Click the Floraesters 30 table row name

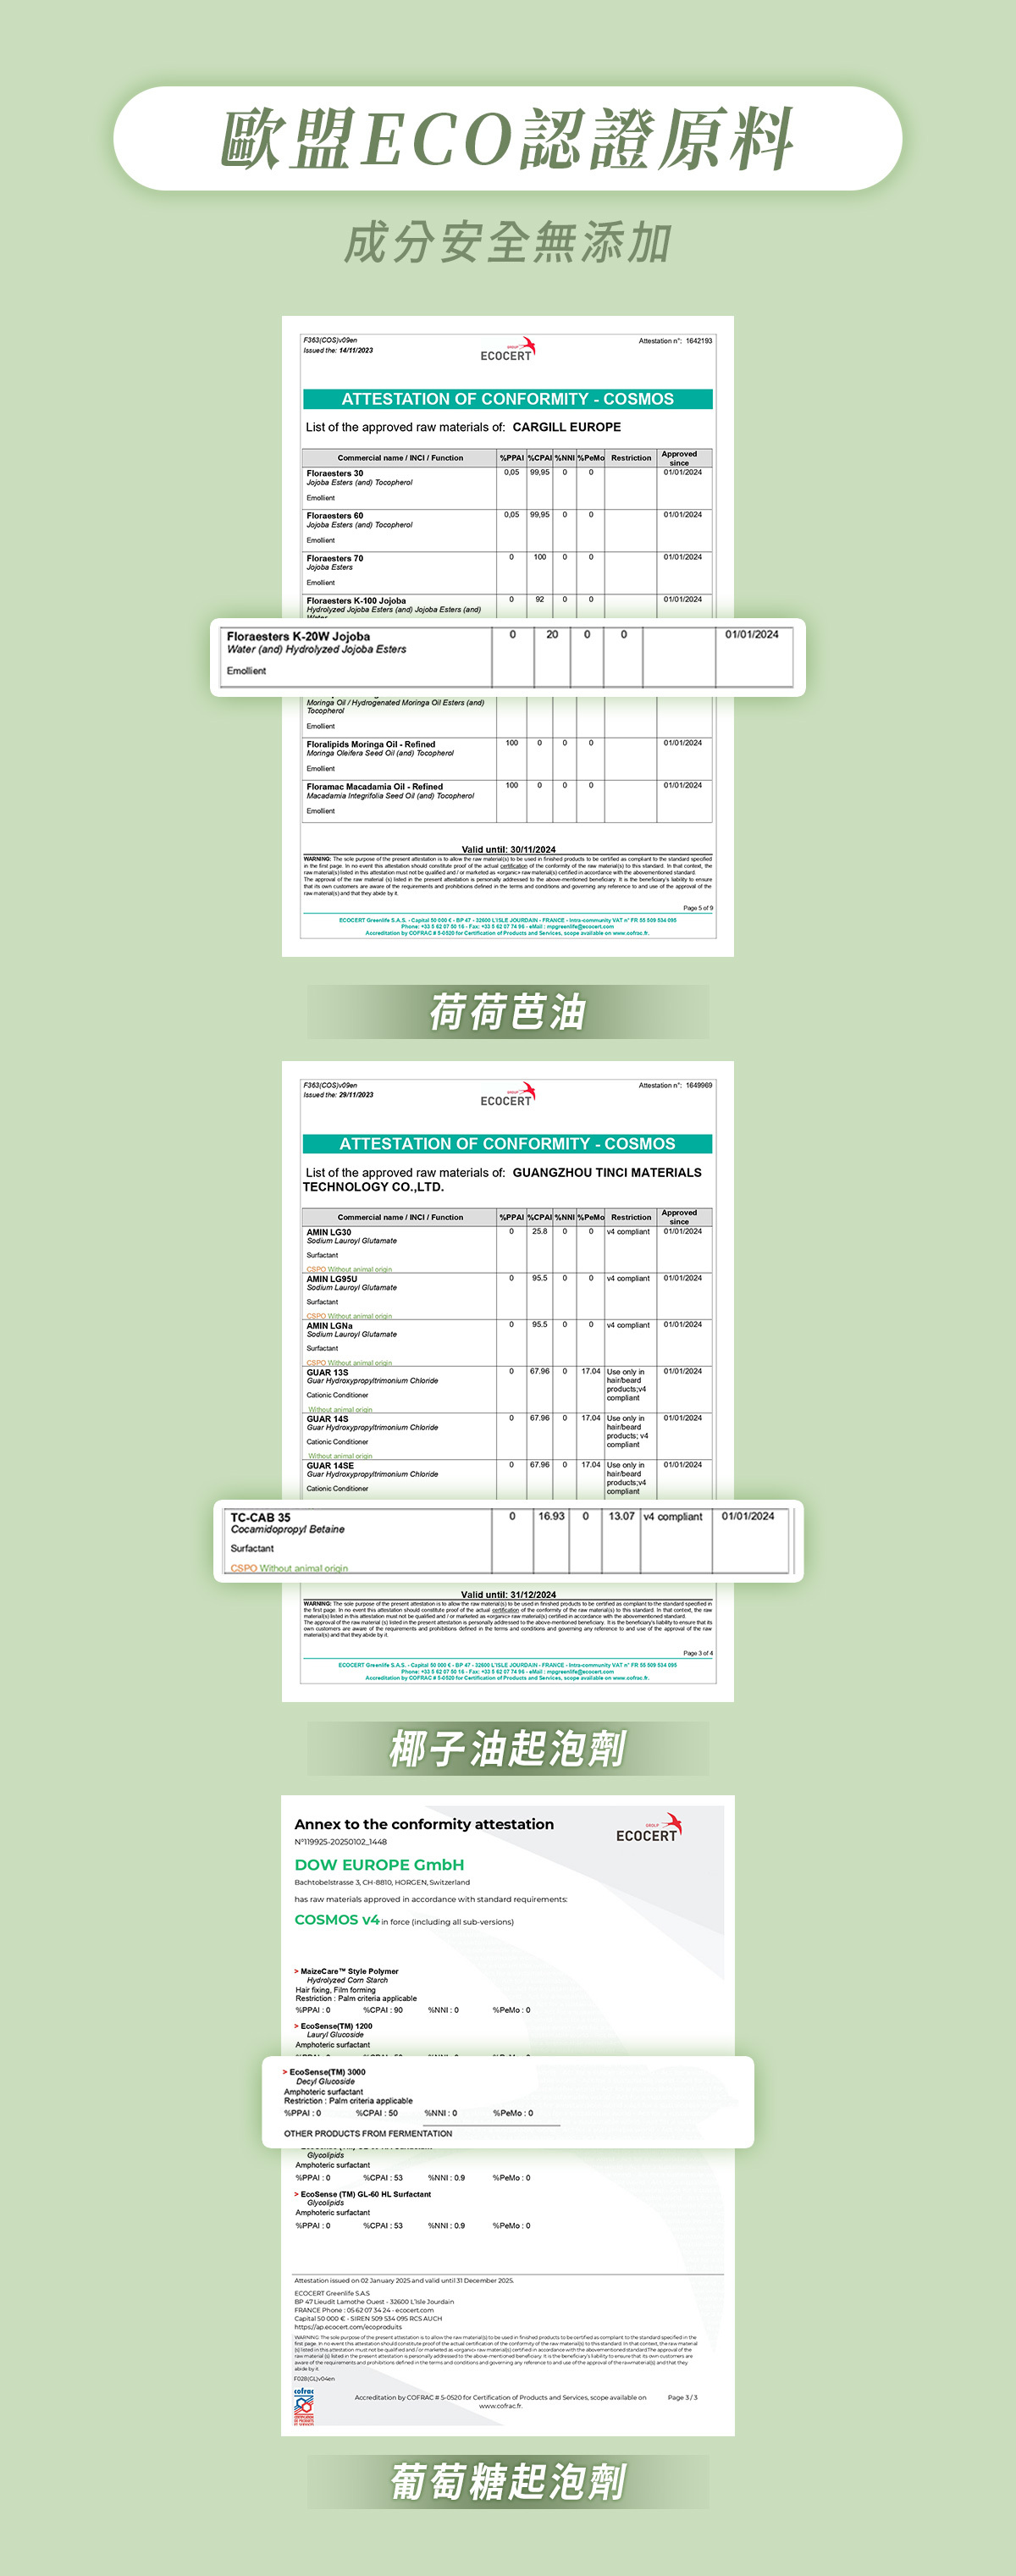335,474
